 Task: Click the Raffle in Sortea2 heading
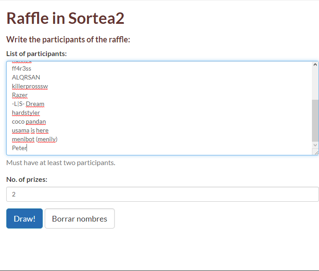tap(65, 18)
